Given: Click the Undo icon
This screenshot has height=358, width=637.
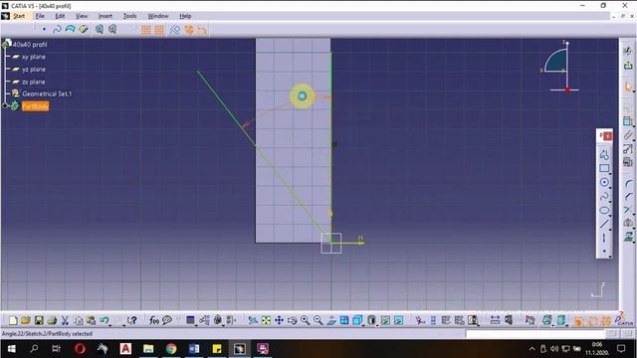Looking at the screenshot, I should coord(104,320).
